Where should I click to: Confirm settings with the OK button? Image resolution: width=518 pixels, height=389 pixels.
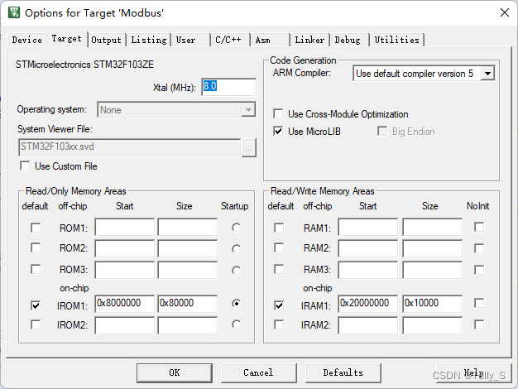(x=175, y=372)
